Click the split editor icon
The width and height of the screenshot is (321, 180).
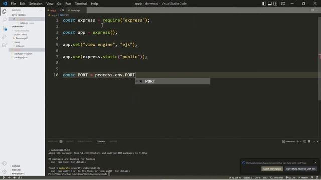coord(312,10)
